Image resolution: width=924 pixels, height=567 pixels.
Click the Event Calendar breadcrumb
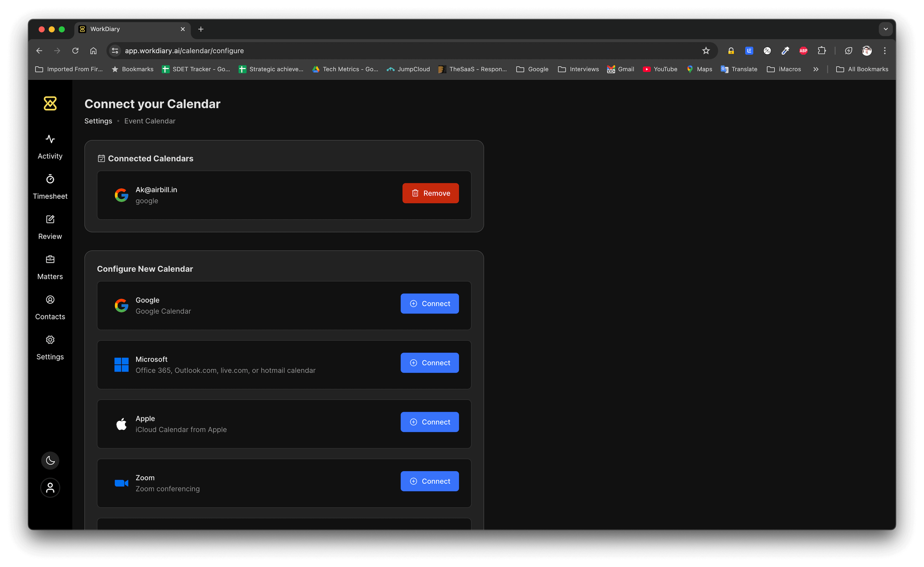[x=150, y=121]
